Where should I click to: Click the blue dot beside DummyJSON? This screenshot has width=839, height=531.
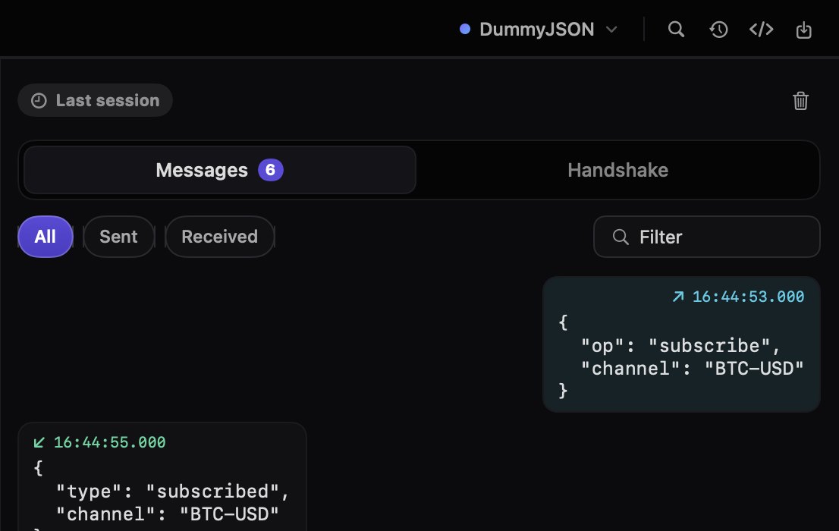[x=465, y=29]
